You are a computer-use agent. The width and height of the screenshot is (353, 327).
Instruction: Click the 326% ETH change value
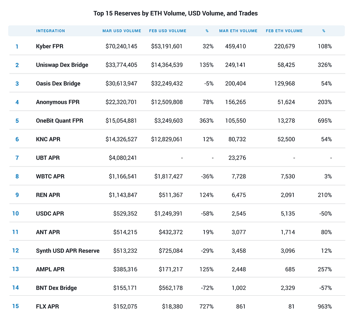[325, 65]
